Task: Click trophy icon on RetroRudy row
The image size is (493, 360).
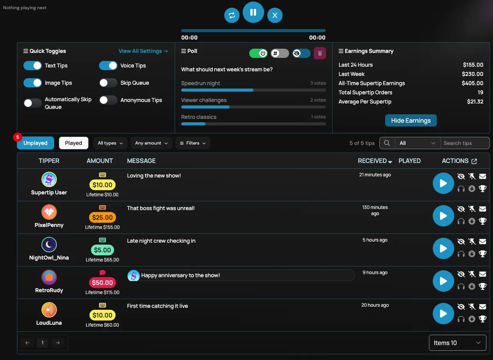Action: [483, 286]
